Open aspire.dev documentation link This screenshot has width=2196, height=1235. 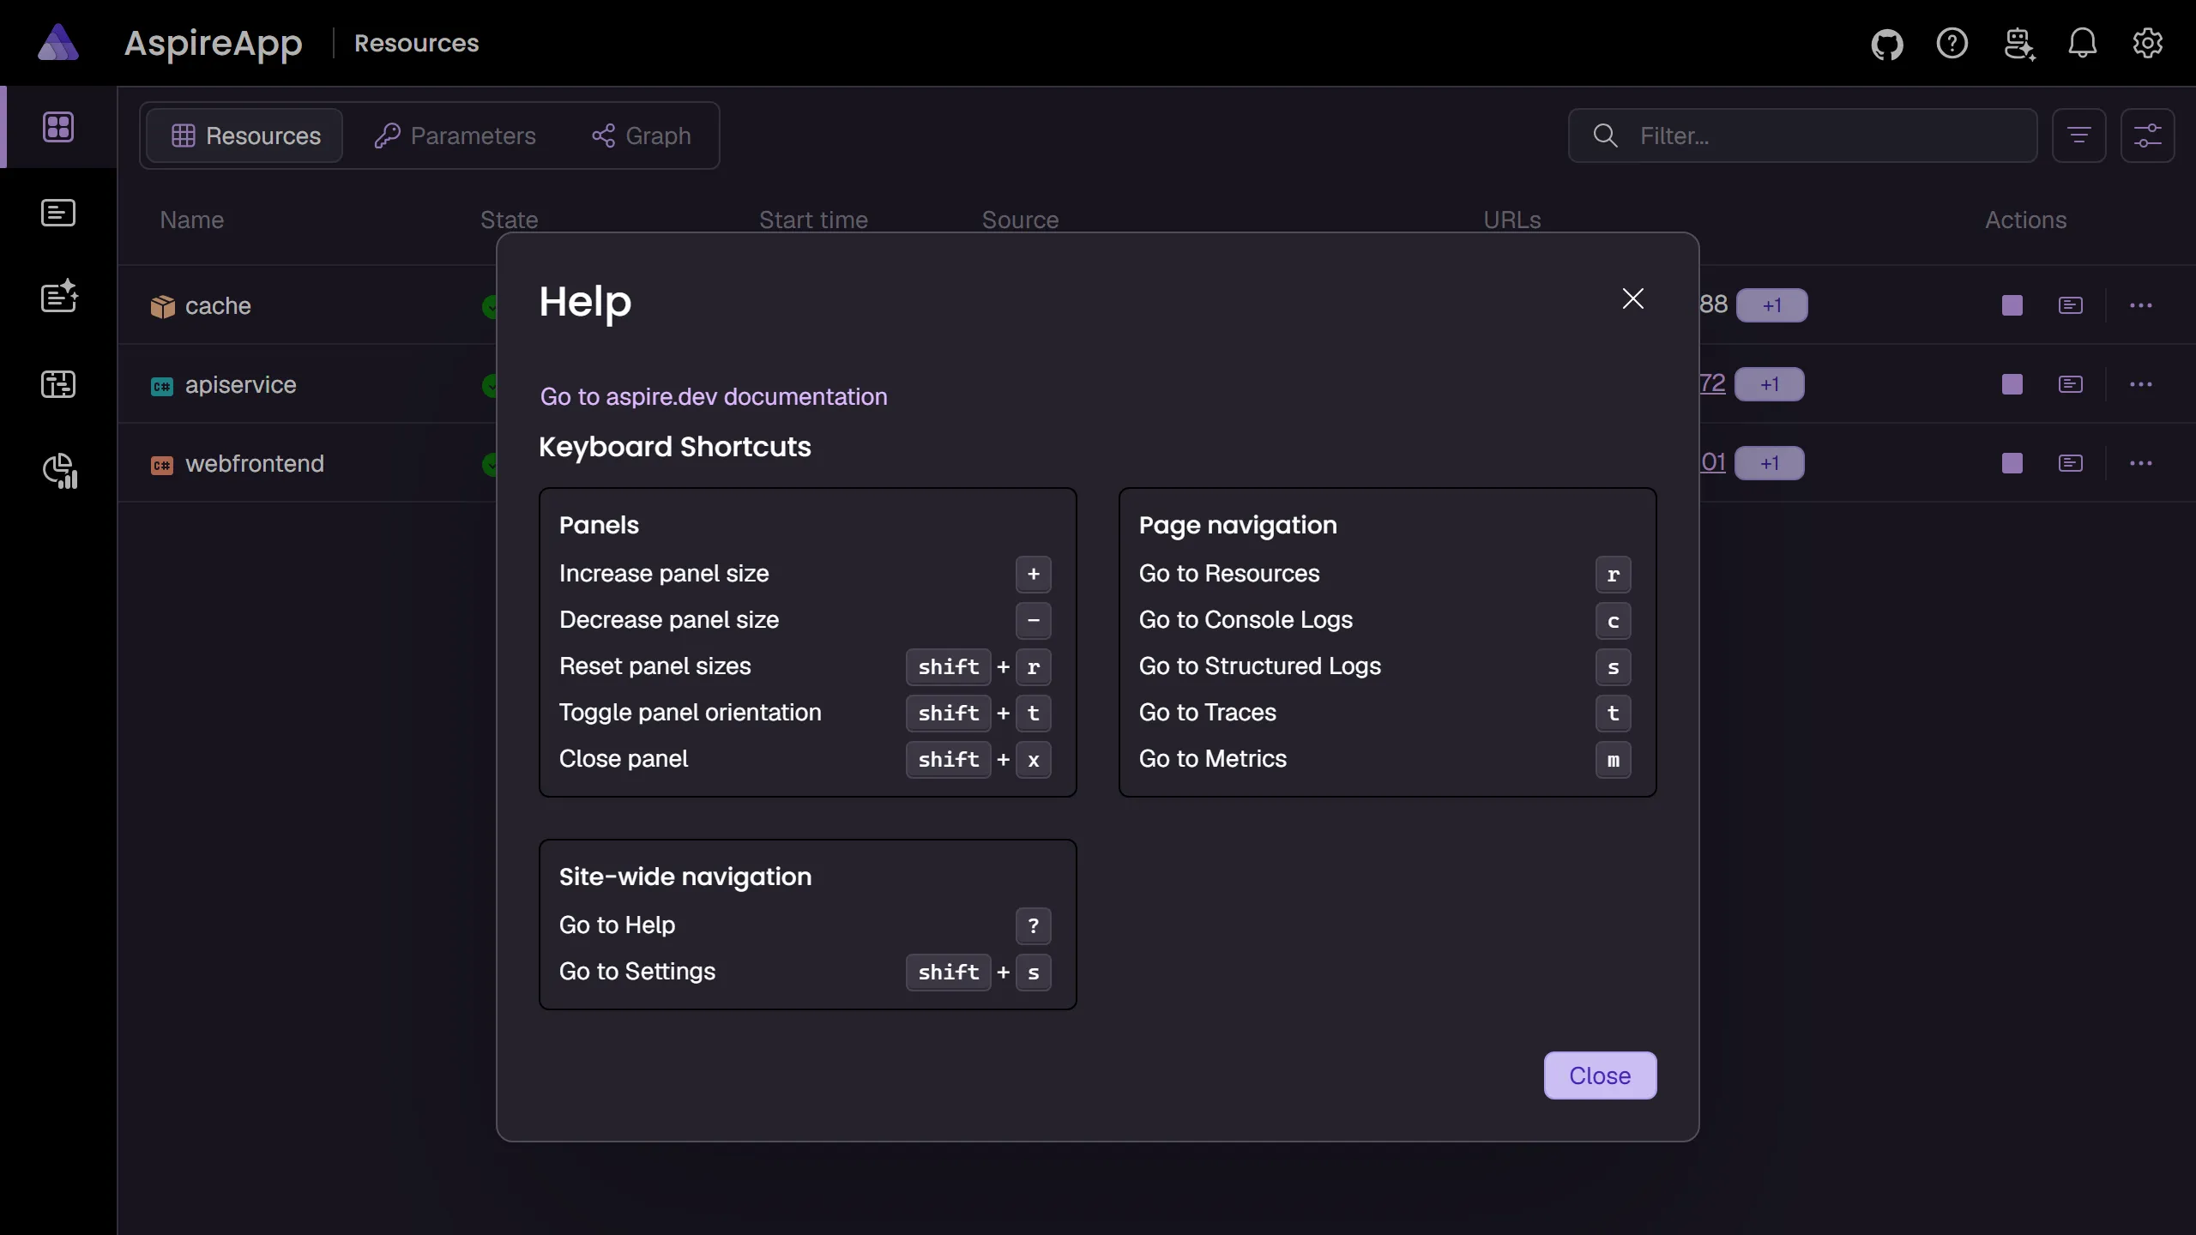pos(714,396)
